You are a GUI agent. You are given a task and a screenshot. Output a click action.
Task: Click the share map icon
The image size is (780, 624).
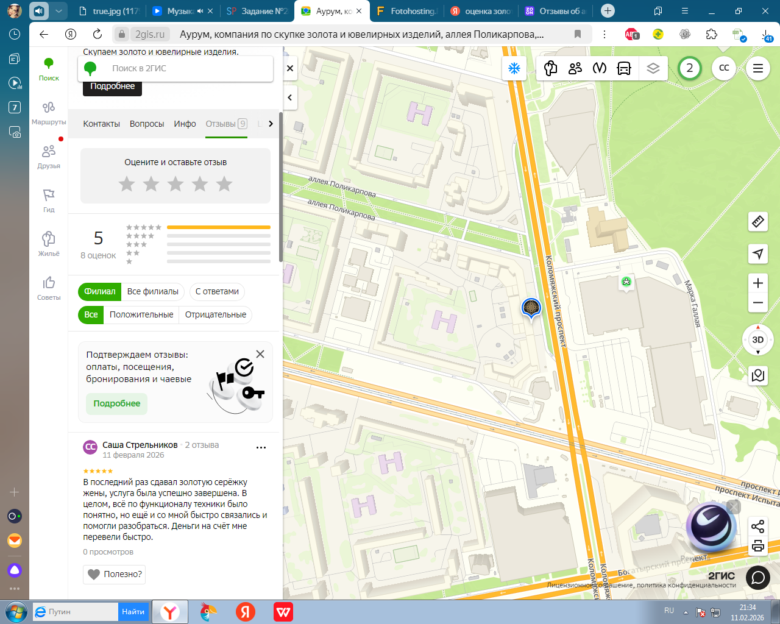point(757,526)
